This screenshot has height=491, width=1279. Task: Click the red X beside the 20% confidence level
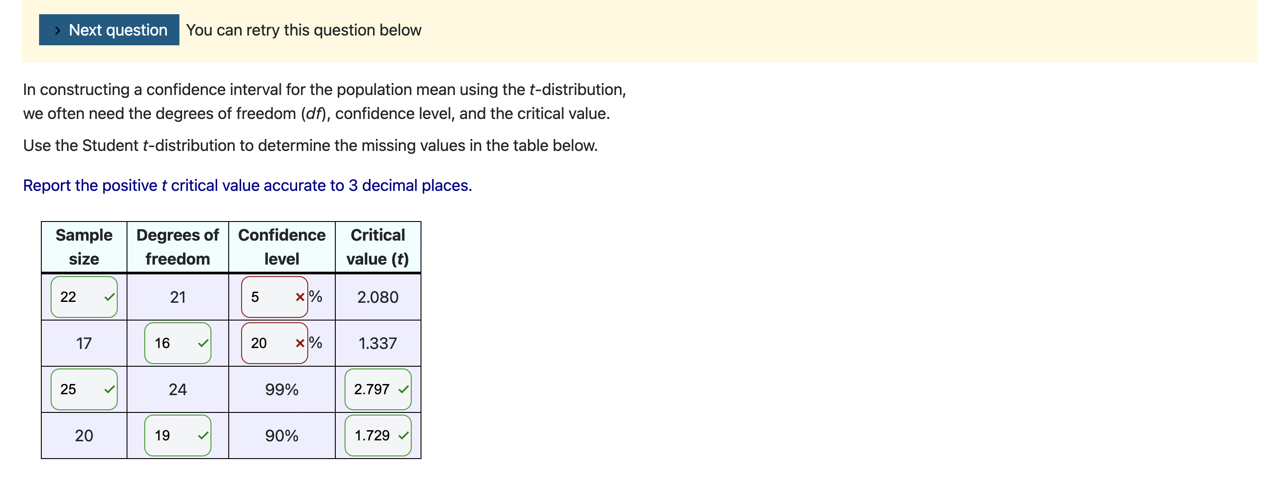click(301, 343)
